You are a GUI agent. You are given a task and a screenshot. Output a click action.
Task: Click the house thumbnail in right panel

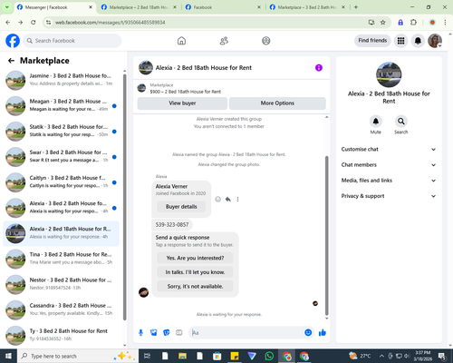(x=389, y=74)
